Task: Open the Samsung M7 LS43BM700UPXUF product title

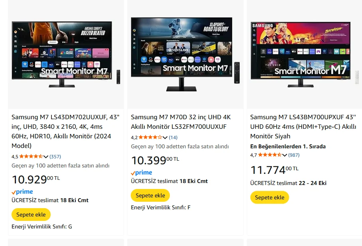Action: 303,126
